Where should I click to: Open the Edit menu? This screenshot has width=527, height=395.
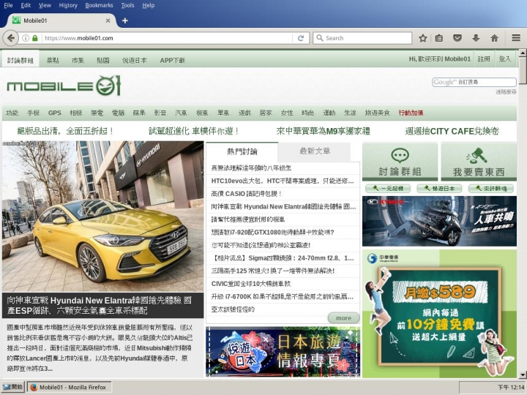tap(26, 5)
